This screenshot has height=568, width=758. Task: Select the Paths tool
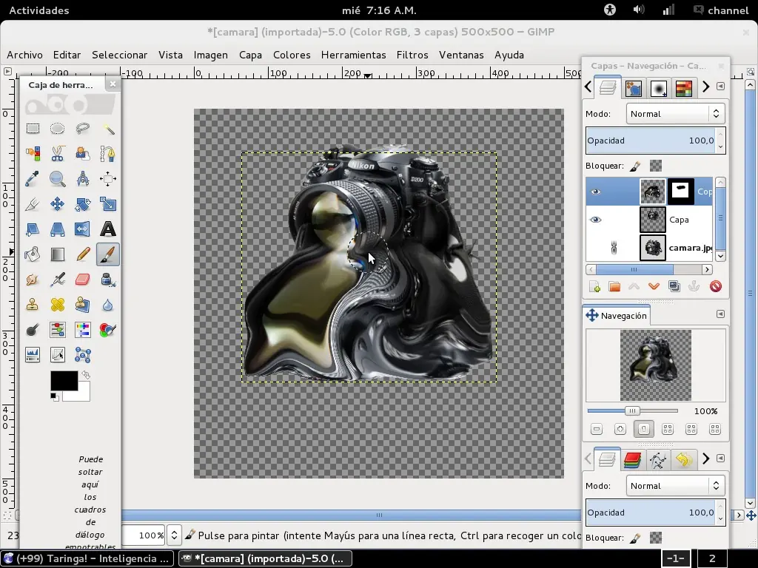tap(108, 154)
